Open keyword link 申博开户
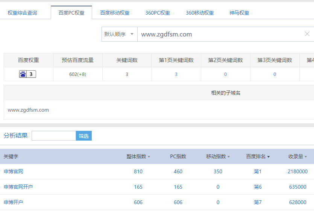Screen dimensions: 314x212 (14, 202)
